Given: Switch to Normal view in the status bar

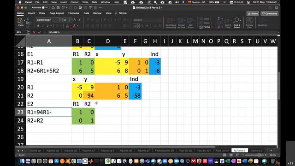Looking at the screenshot, I should click(x=224, y=155).
